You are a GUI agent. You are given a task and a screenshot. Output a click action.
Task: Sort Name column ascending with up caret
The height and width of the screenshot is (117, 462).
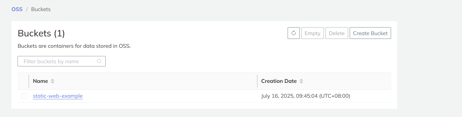(x=52, y=80)
